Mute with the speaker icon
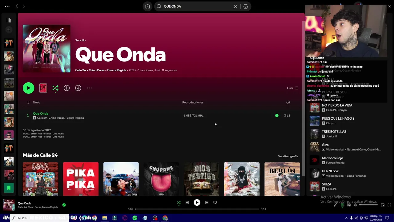 [x=355, y=205]
